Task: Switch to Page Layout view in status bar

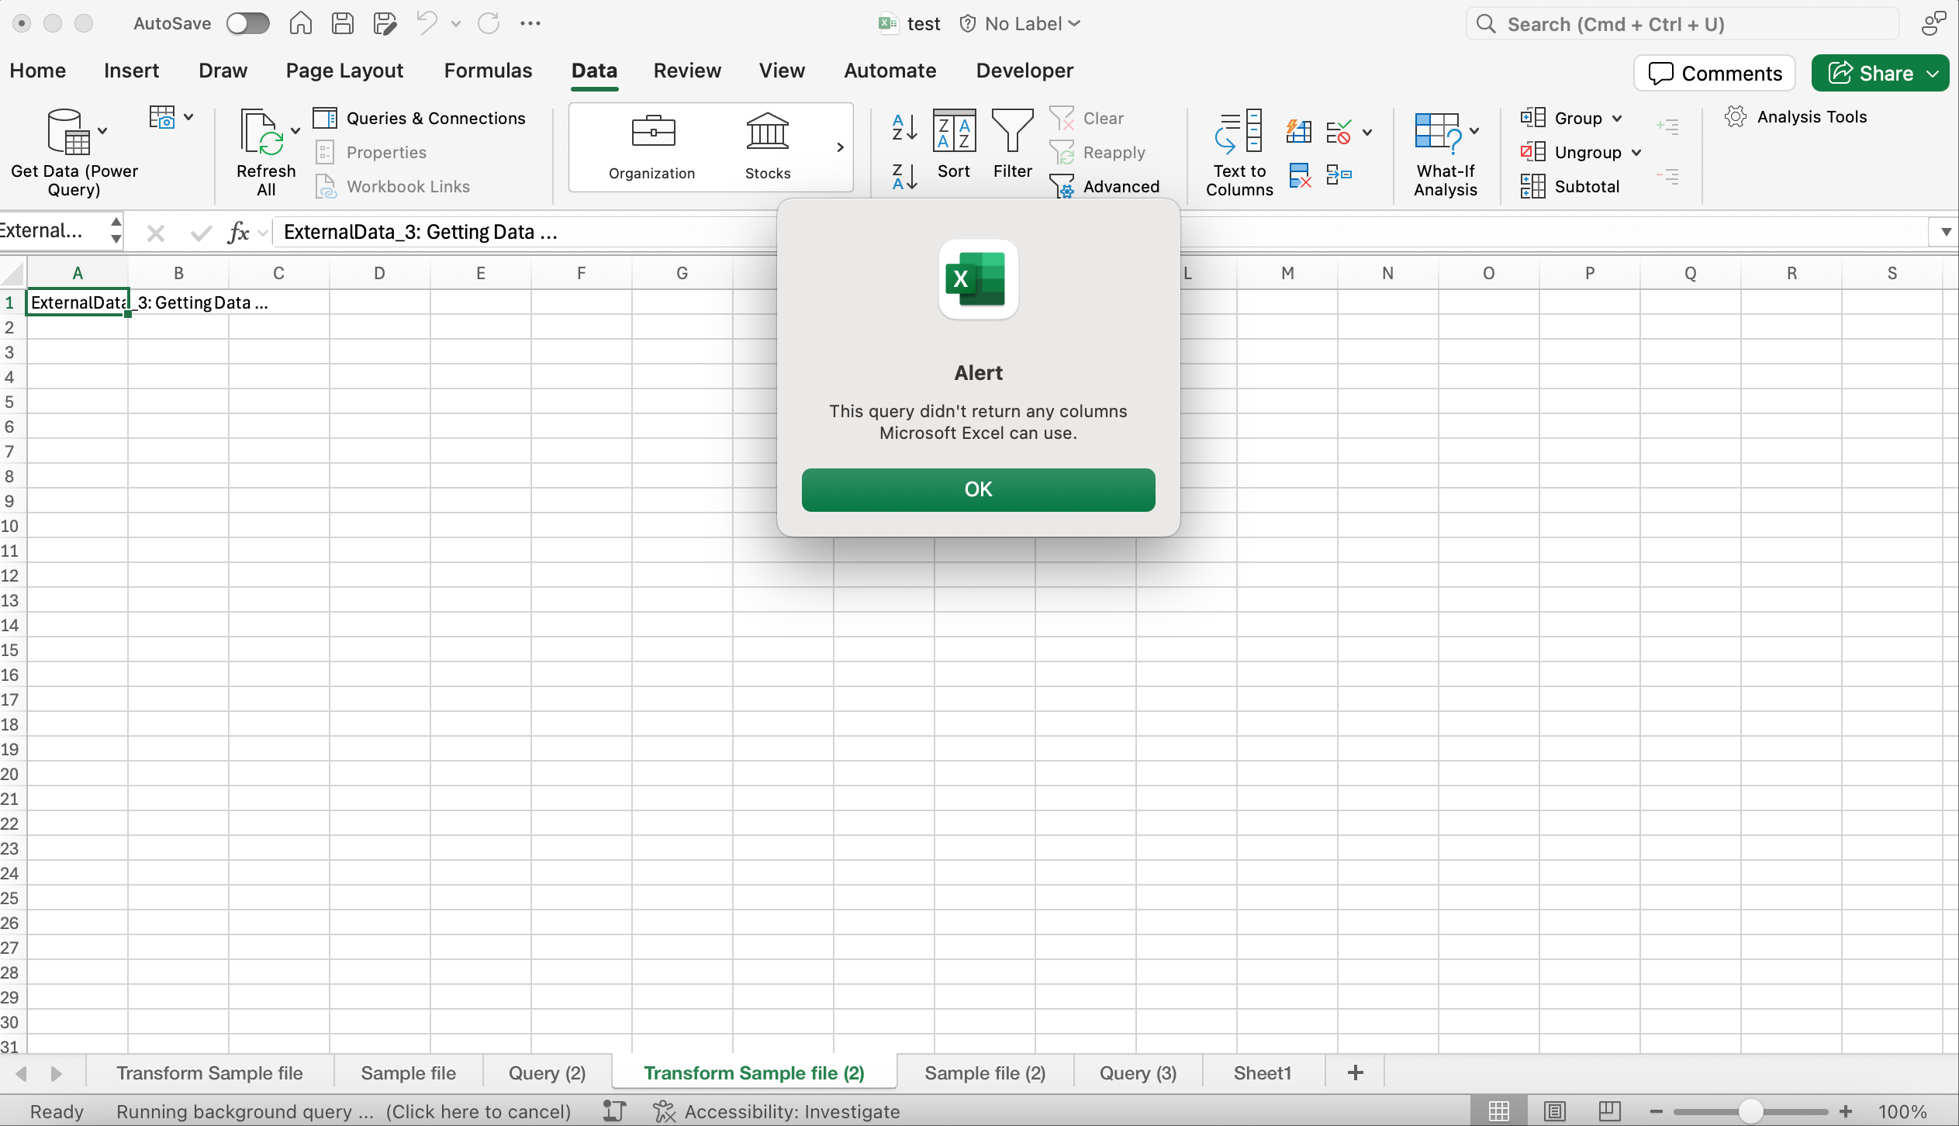Action: (x=1554, y=1111)
